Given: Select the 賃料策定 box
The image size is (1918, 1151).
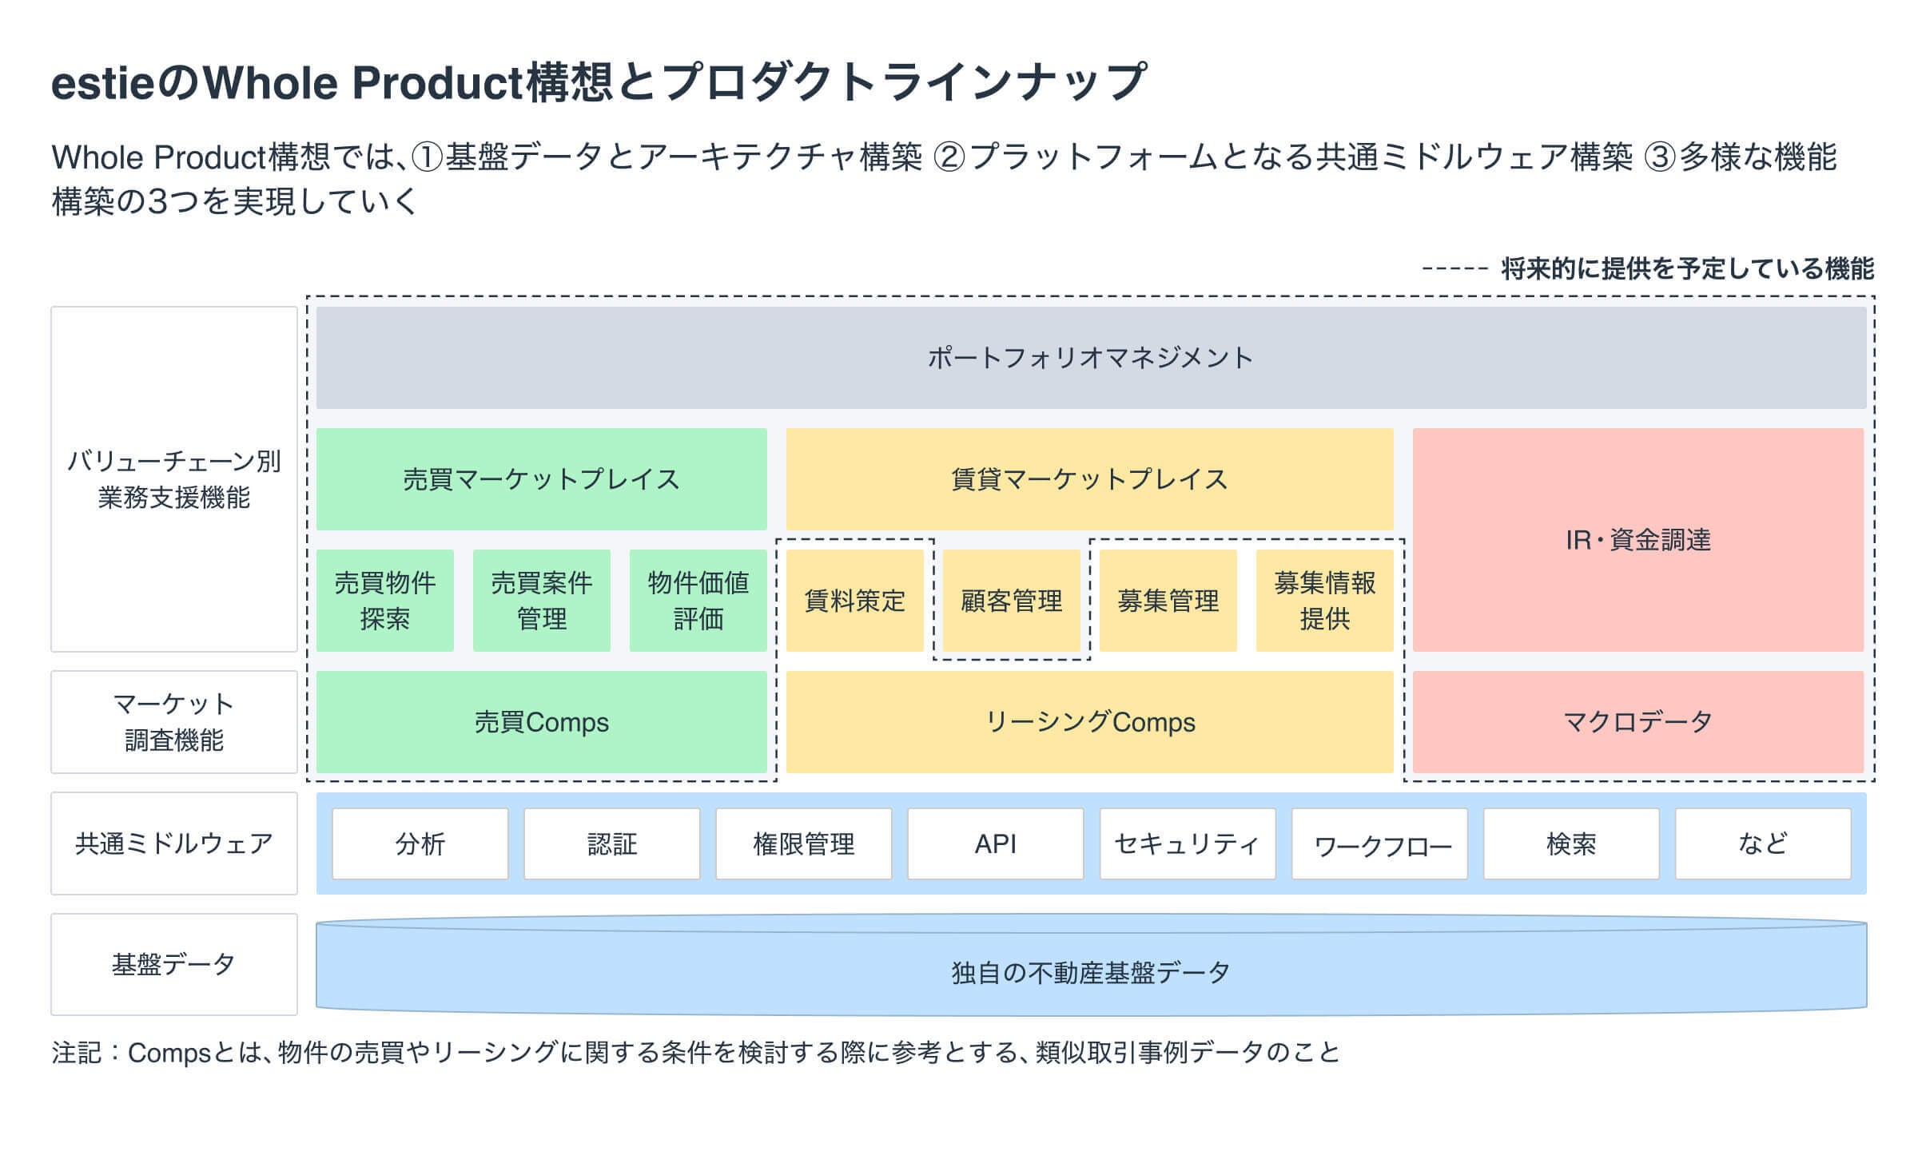Looking at the screenshot, I should pyautogui.click(x=854, y=601).
